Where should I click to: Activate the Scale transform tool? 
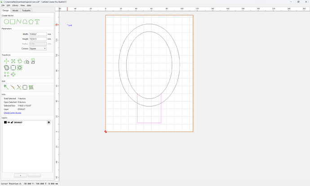13,61
